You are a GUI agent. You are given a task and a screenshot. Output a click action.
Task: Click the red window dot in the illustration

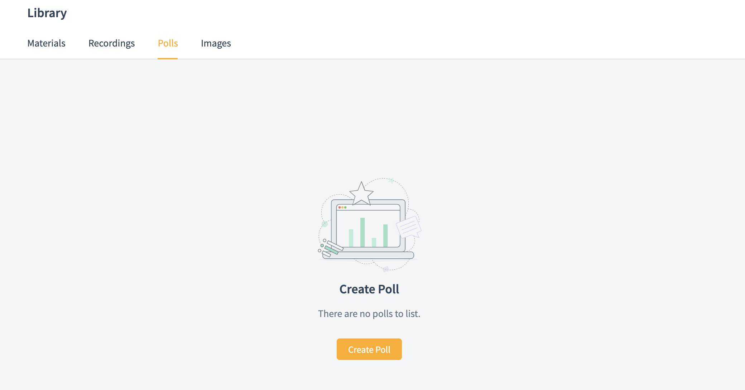(x=340, y=208)
